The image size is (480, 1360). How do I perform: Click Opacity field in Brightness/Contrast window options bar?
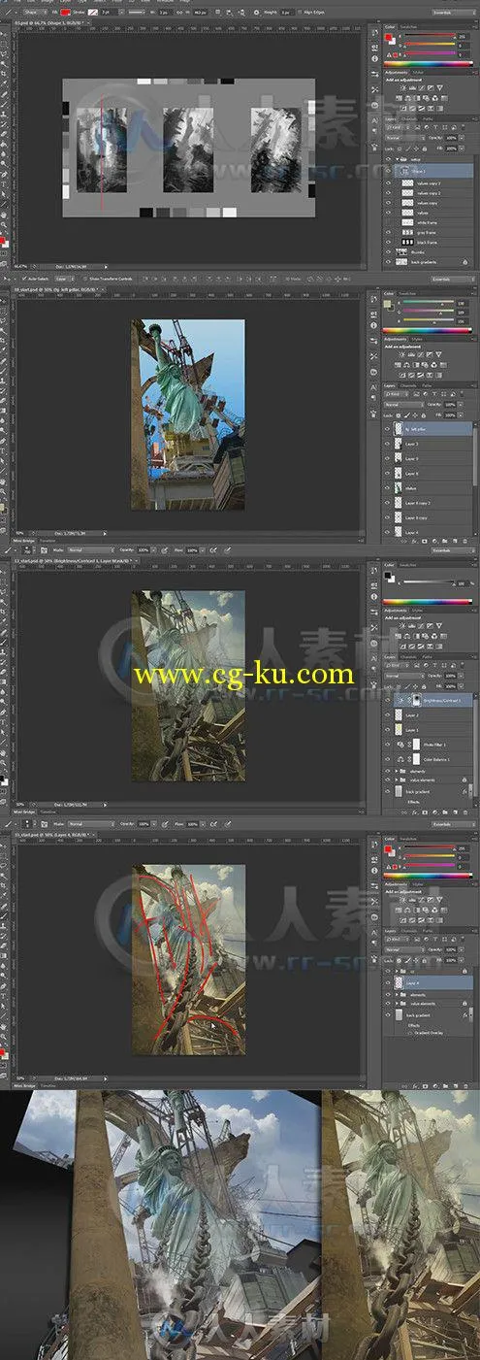click(144, 549)
